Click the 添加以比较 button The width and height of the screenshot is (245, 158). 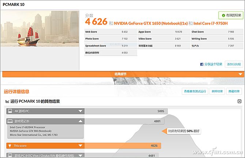(234, 64)
